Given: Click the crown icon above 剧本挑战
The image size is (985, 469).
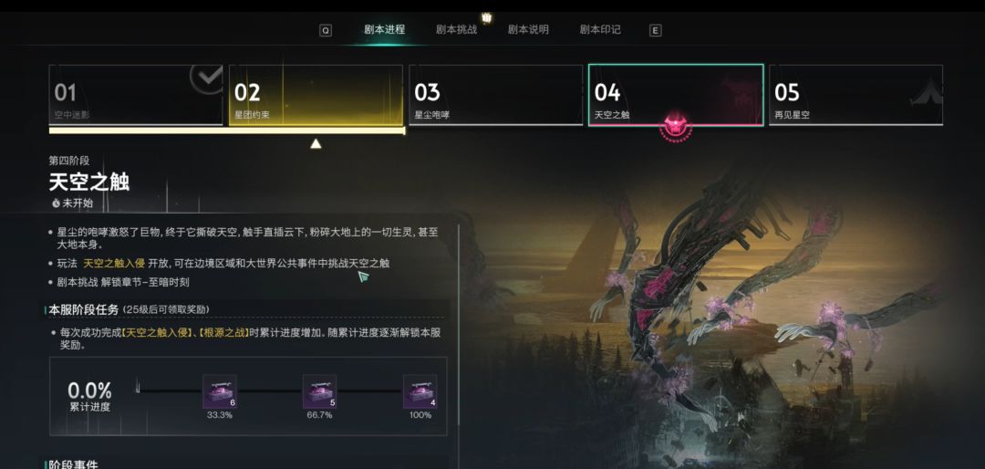Looking at the screenshot, I should pyautogui.click(x=486, y=17).
